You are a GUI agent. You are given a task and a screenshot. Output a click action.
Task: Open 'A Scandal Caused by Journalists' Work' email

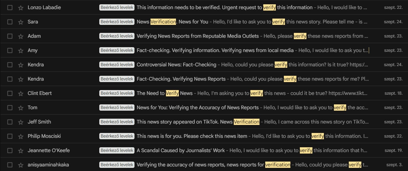(204, 150)
